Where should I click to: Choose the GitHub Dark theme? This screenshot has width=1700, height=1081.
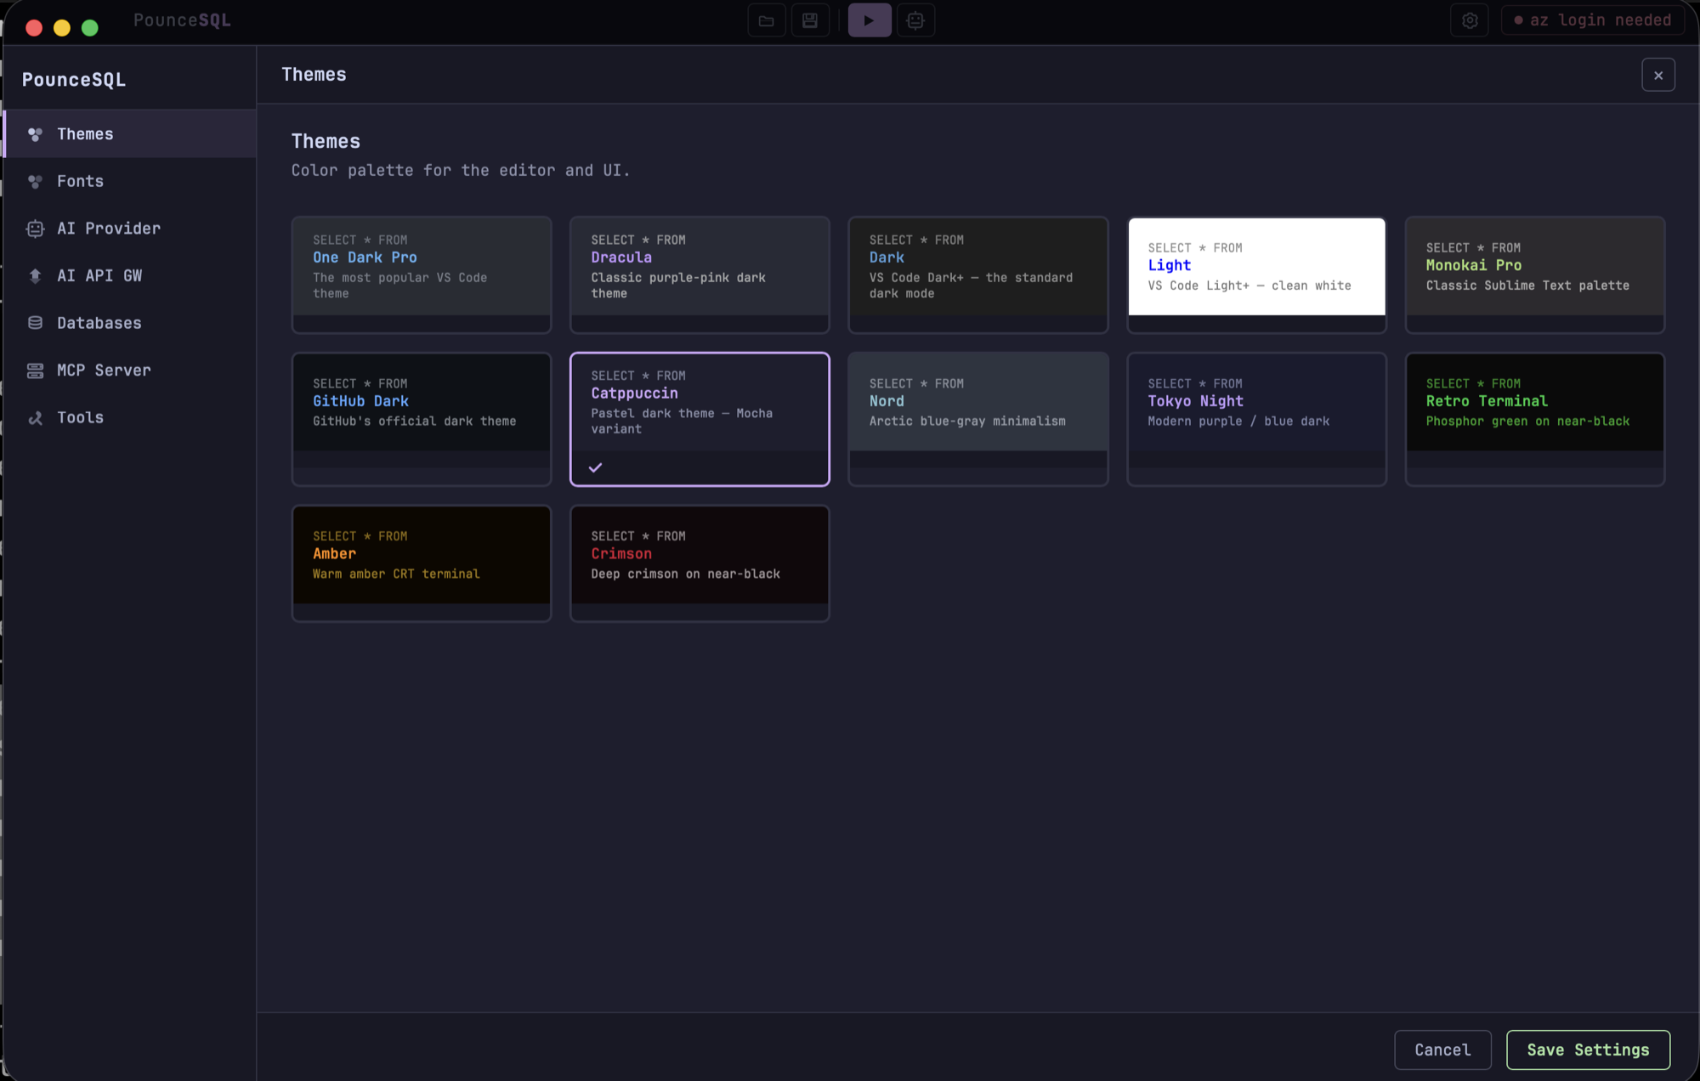(422, 419)
